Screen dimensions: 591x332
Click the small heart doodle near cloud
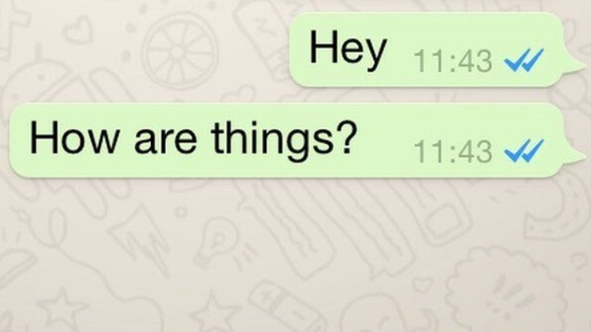click(x=421, y=284)
